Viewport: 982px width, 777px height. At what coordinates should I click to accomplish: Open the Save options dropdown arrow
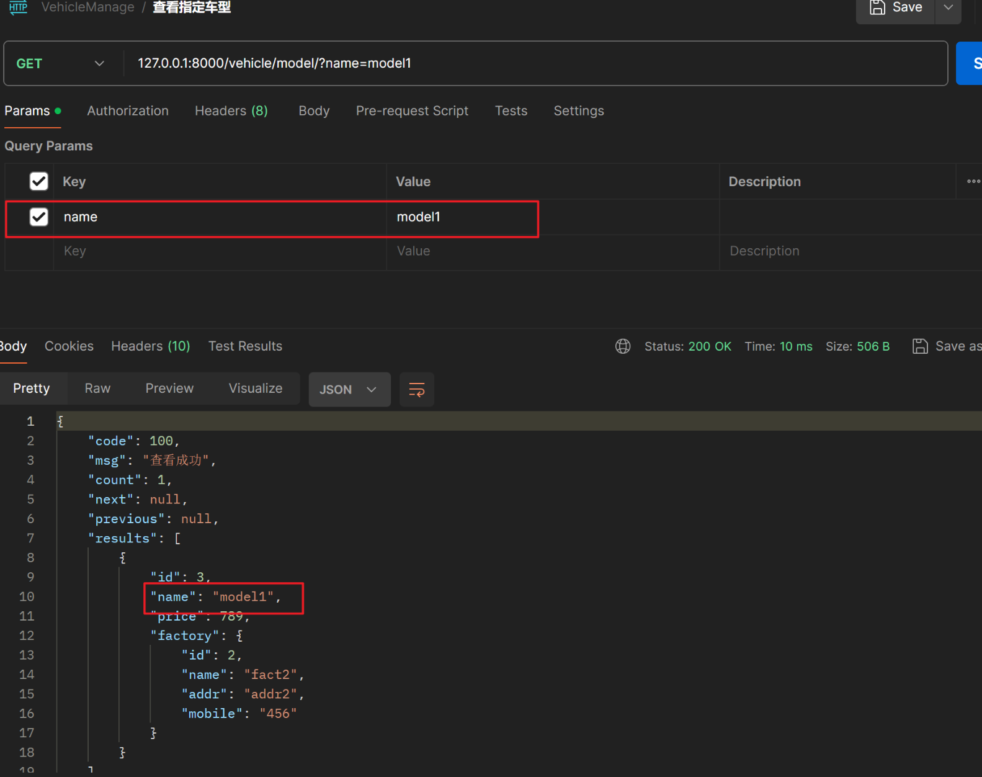coord(948,7)
